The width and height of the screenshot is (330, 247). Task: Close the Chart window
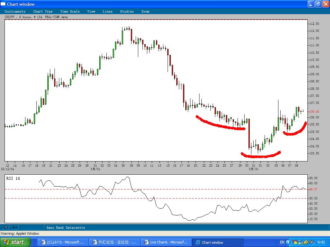tap(326, 4)
